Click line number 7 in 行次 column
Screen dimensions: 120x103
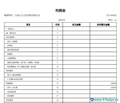57,54
